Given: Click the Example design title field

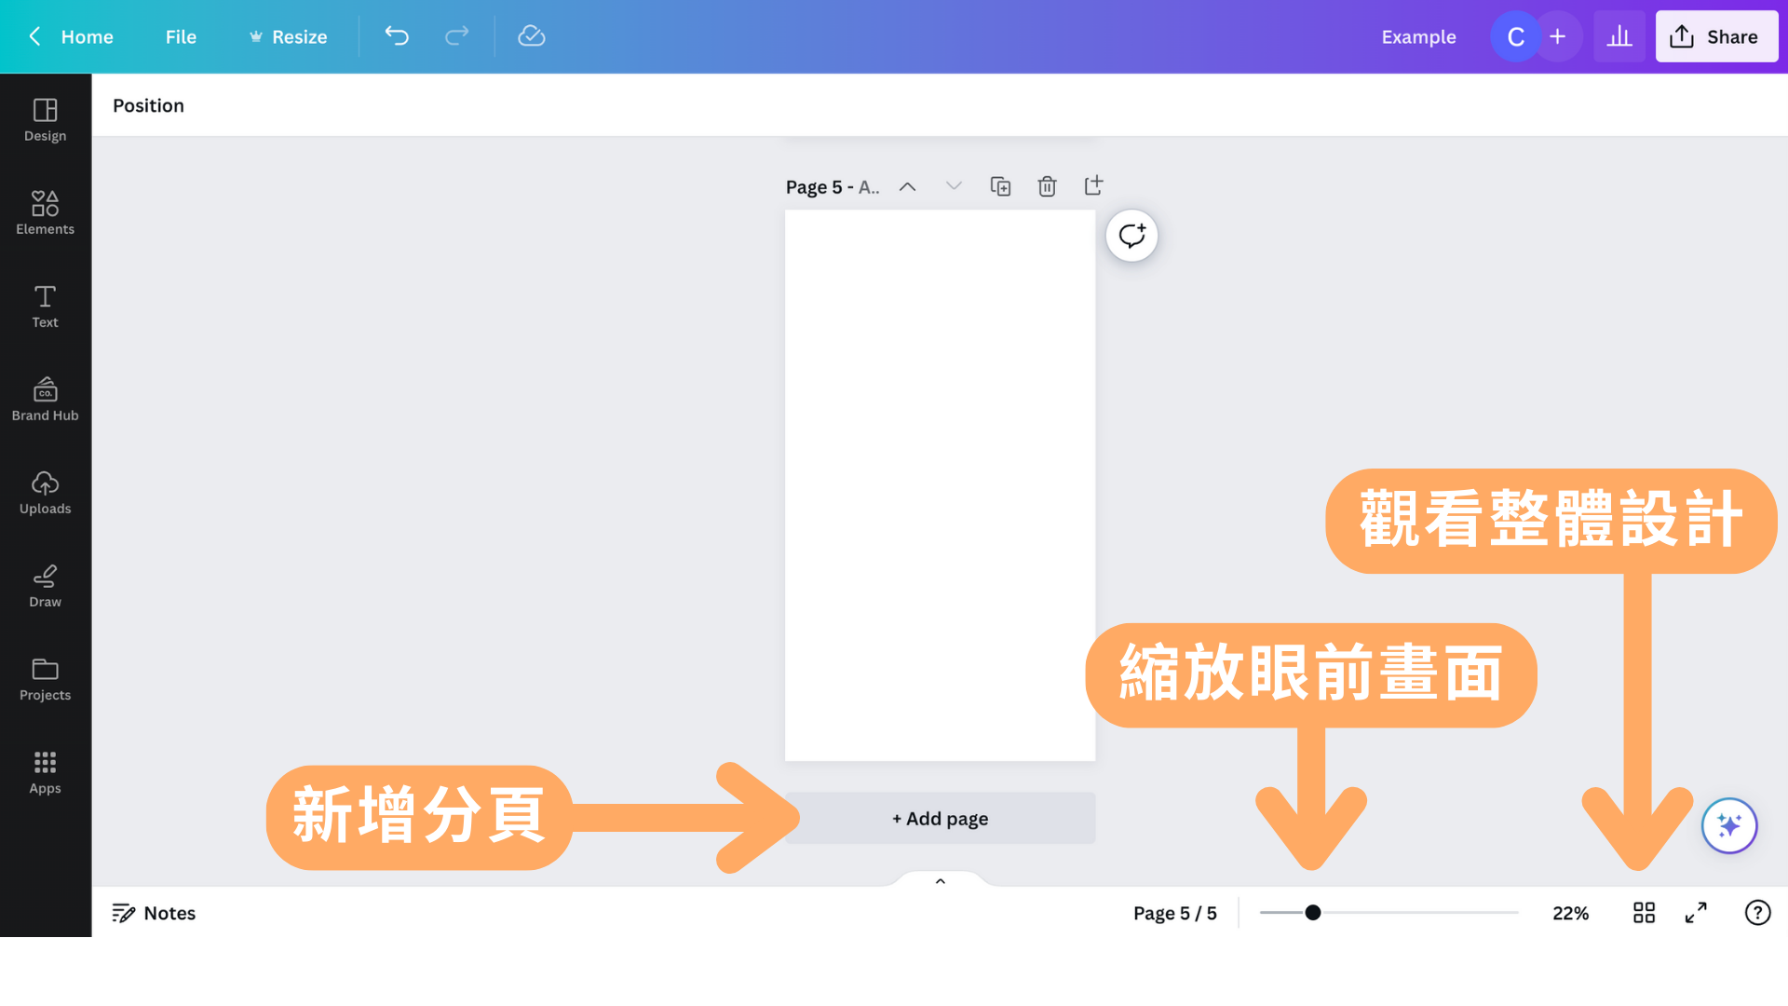Looking at the screenshot, I should pos(1418,36).
